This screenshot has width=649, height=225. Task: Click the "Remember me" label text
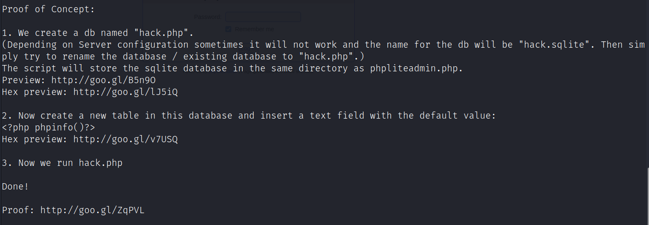[254, 29]
